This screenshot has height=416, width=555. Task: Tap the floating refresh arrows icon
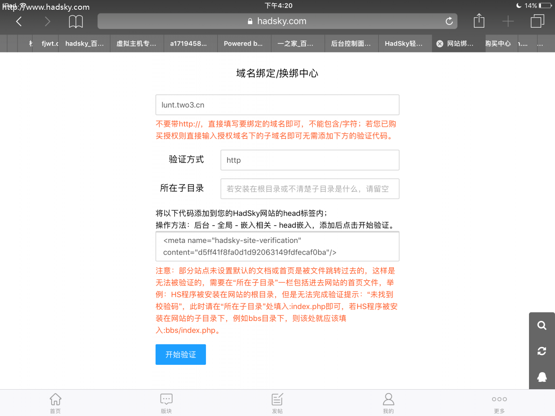point(542,351)
